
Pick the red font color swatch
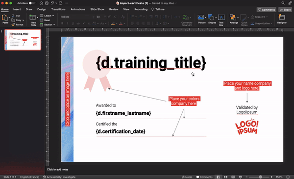[x=121, y=24]
